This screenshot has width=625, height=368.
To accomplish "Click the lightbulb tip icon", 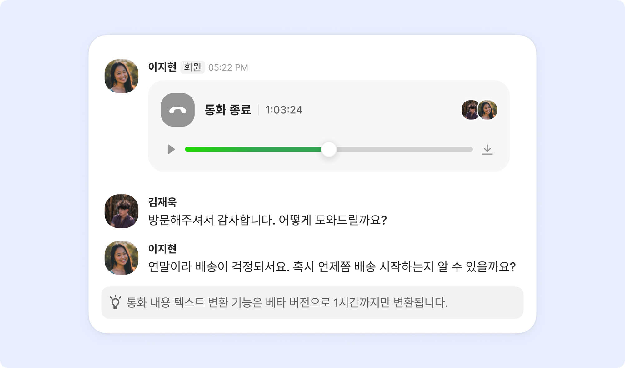I will coord(115,302).
